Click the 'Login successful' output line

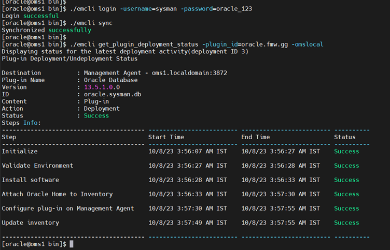tap(30, 16)
